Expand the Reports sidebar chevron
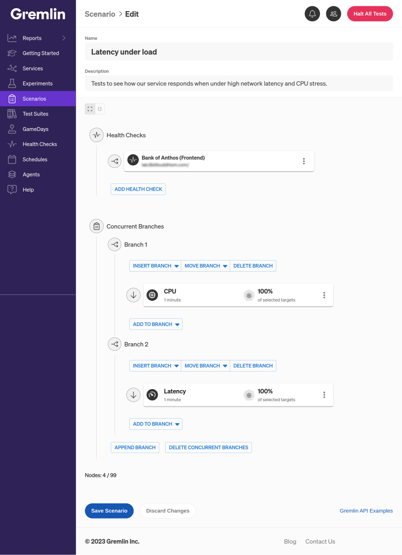 (64, 38)
